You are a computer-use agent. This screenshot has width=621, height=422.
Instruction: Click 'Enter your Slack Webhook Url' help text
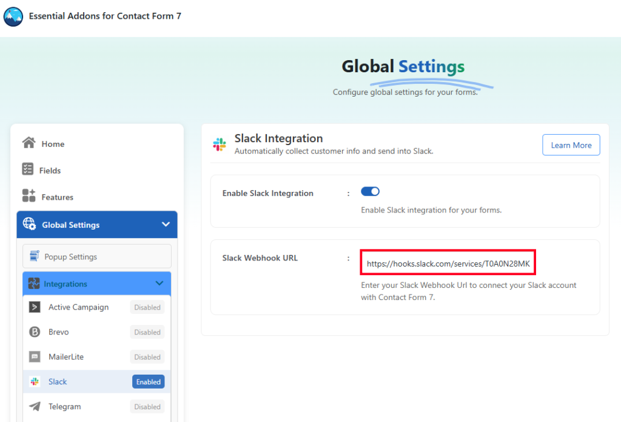pyautogui.click(x=469, y=291)
